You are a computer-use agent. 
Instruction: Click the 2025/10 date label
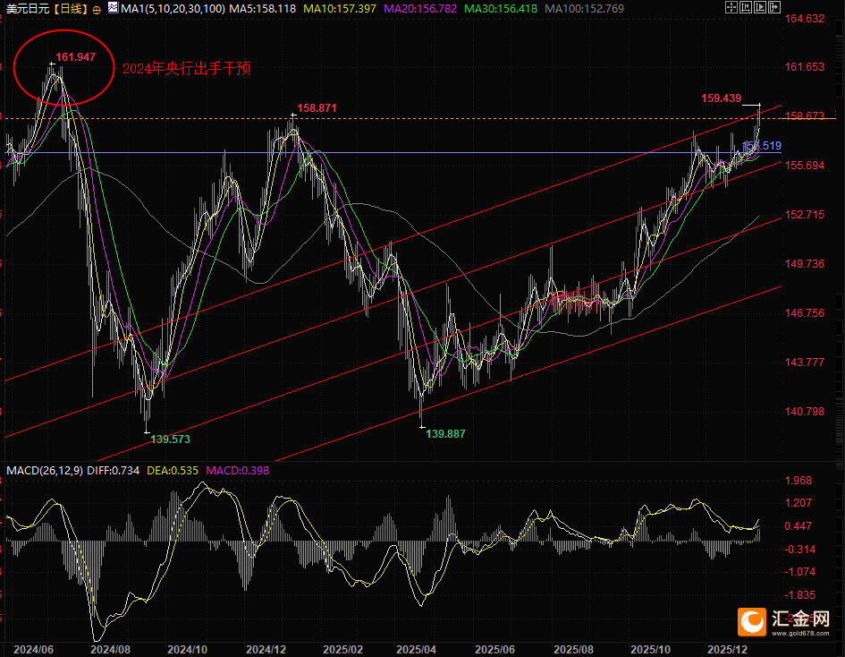(x=650, y=649)
